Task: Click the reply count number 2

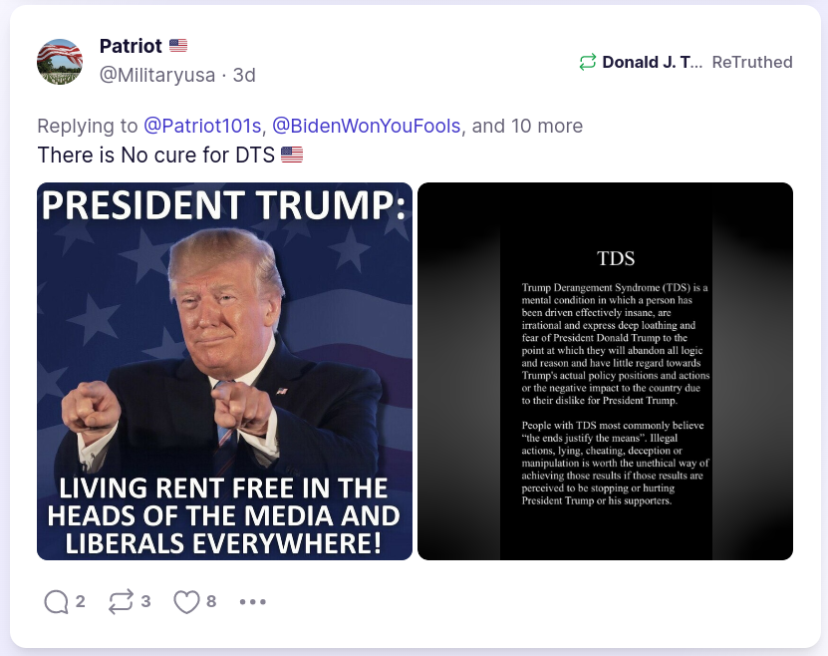Action: click(x=81, y=601)
